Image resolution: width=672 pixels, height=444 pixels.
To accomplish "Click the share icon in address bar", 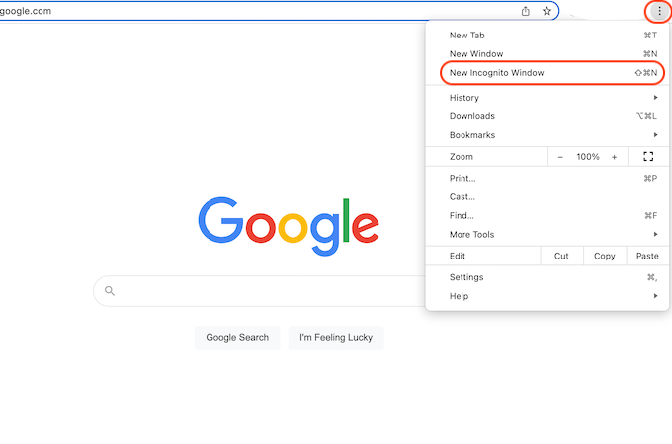I will pos(525,11).
